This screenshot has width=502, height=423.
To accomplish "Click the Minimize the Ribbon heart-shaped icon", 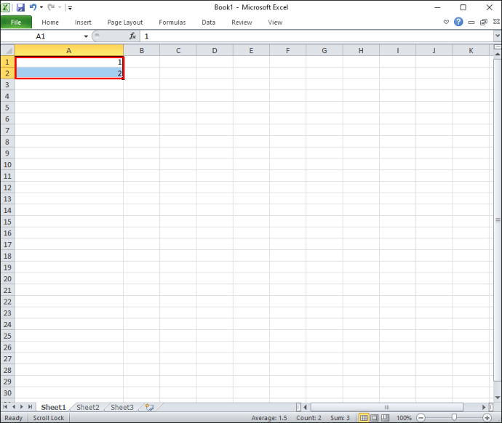I will click(x=446, y=22).
